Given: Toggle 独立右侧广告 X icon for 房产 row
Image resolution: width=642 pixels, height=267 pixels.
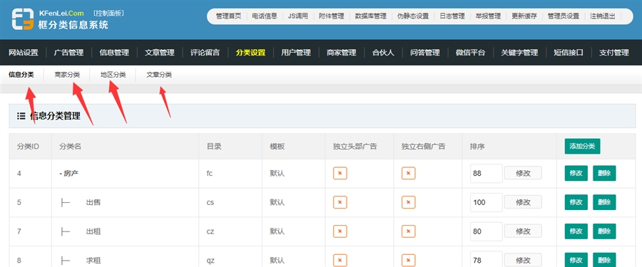Looking at the screenshot, I should (408, 173).
